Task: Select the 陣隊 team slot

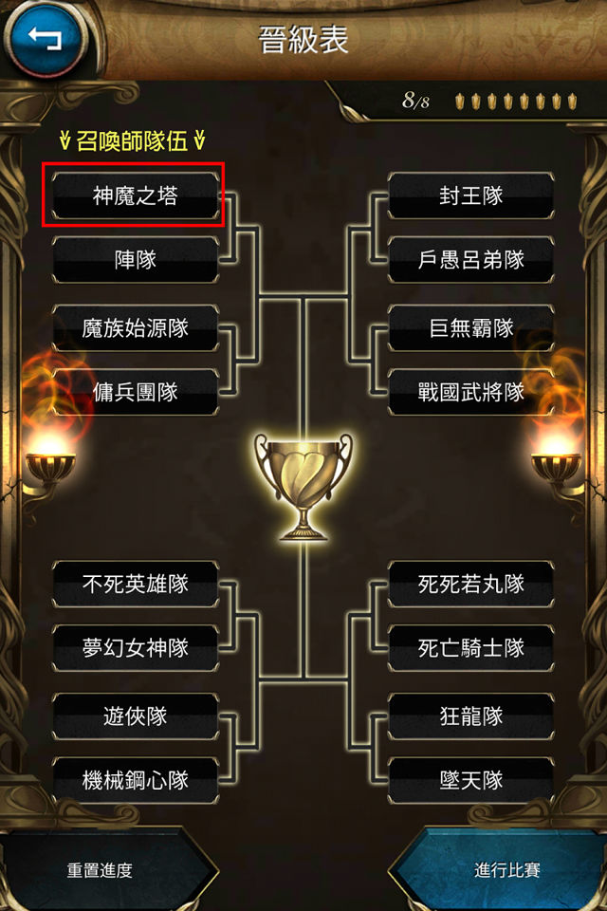Action: tap(136, 260)
